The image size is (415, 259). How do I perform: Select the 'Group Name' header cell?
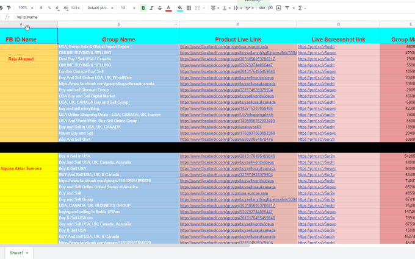(x=118, y=36)
